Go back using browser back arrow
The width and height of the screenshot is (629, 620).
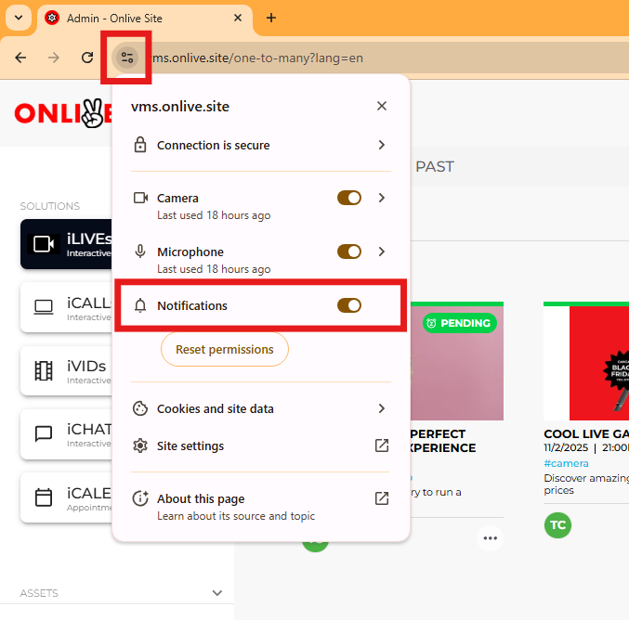(x=20, y=58)
